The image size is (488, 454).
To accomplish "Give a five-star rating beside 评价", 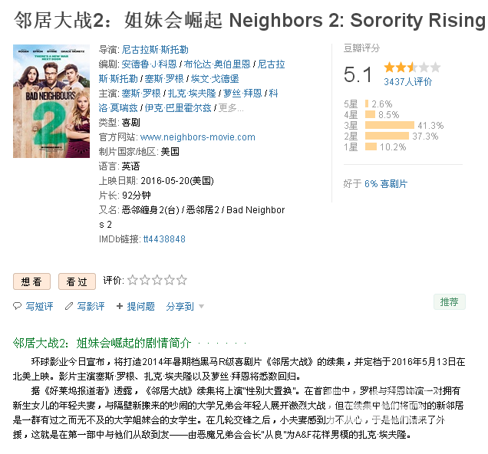I will [x=181, y=281].
